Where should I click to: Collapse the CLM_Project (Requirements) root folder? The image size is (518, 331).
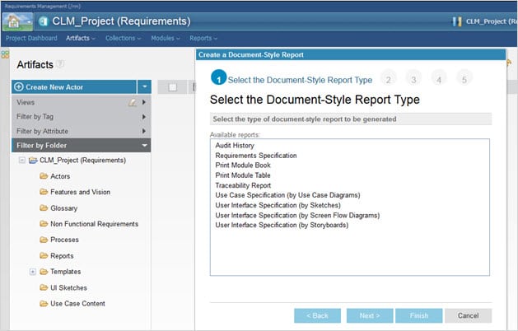[21, 160]
